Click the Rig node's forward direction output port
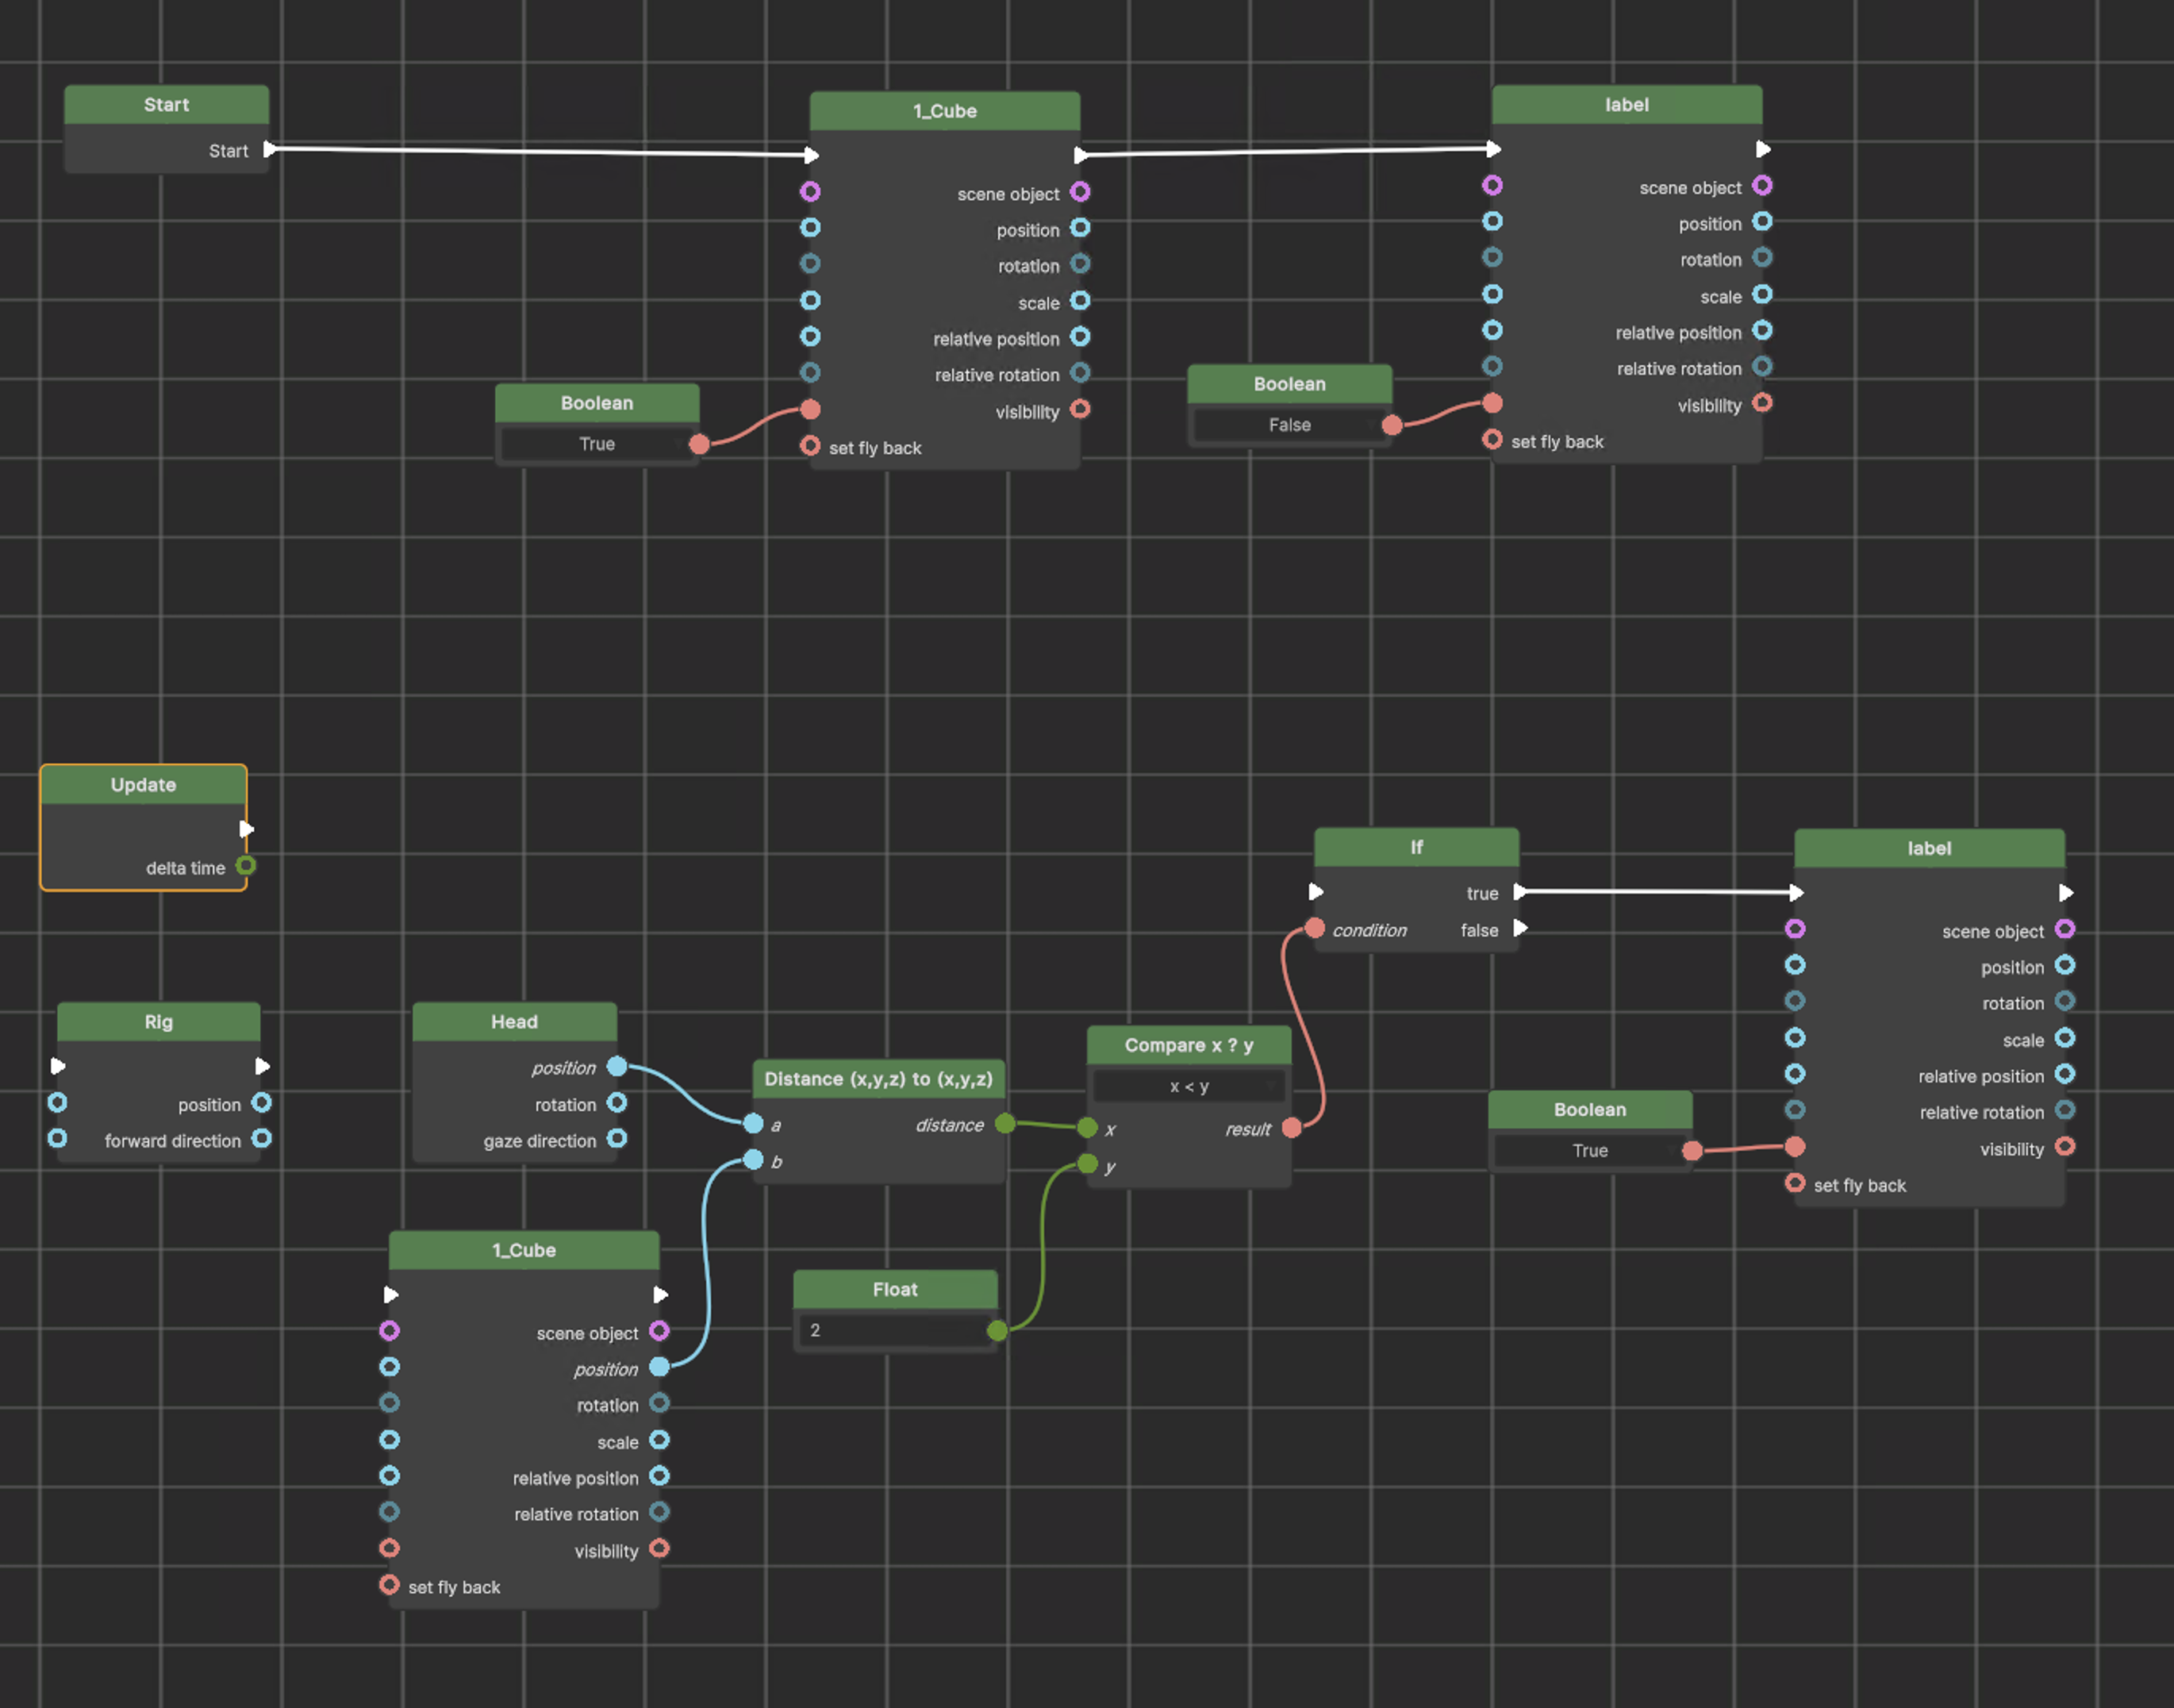Image resolution: width=2174 pixels, height=1708 pixels. tap(262, 1139)
